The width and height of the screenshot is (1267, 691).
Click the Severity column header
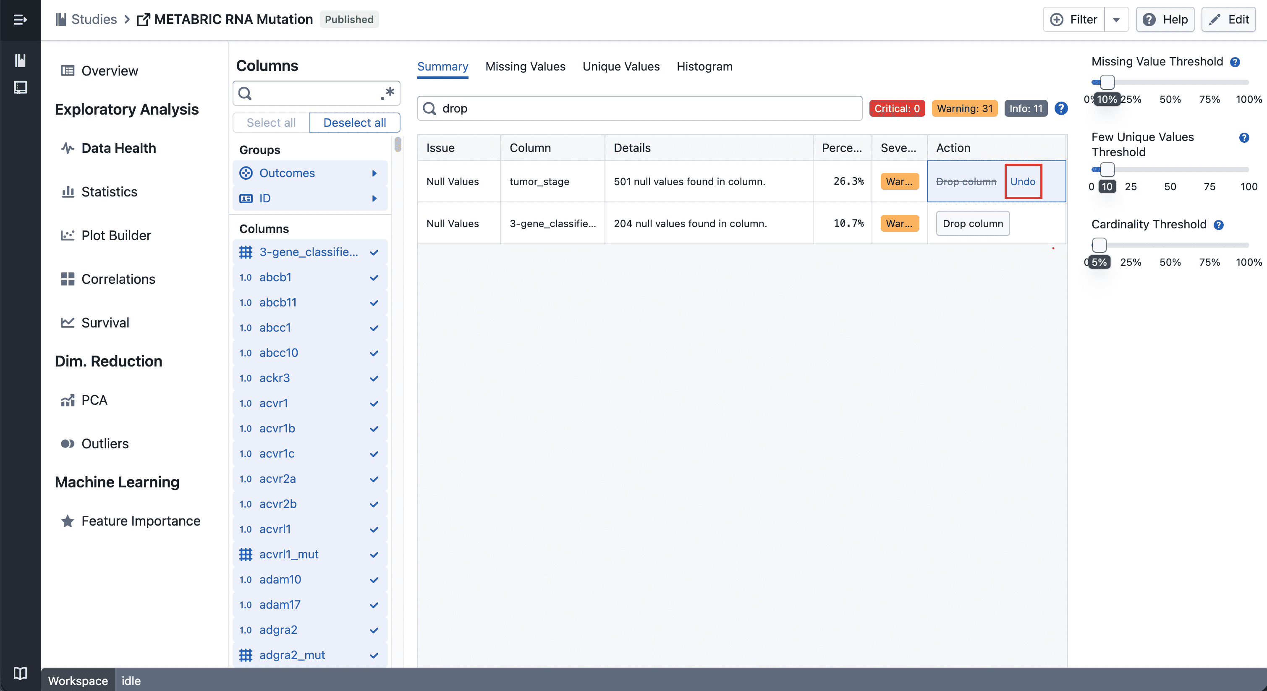point(899,148)
